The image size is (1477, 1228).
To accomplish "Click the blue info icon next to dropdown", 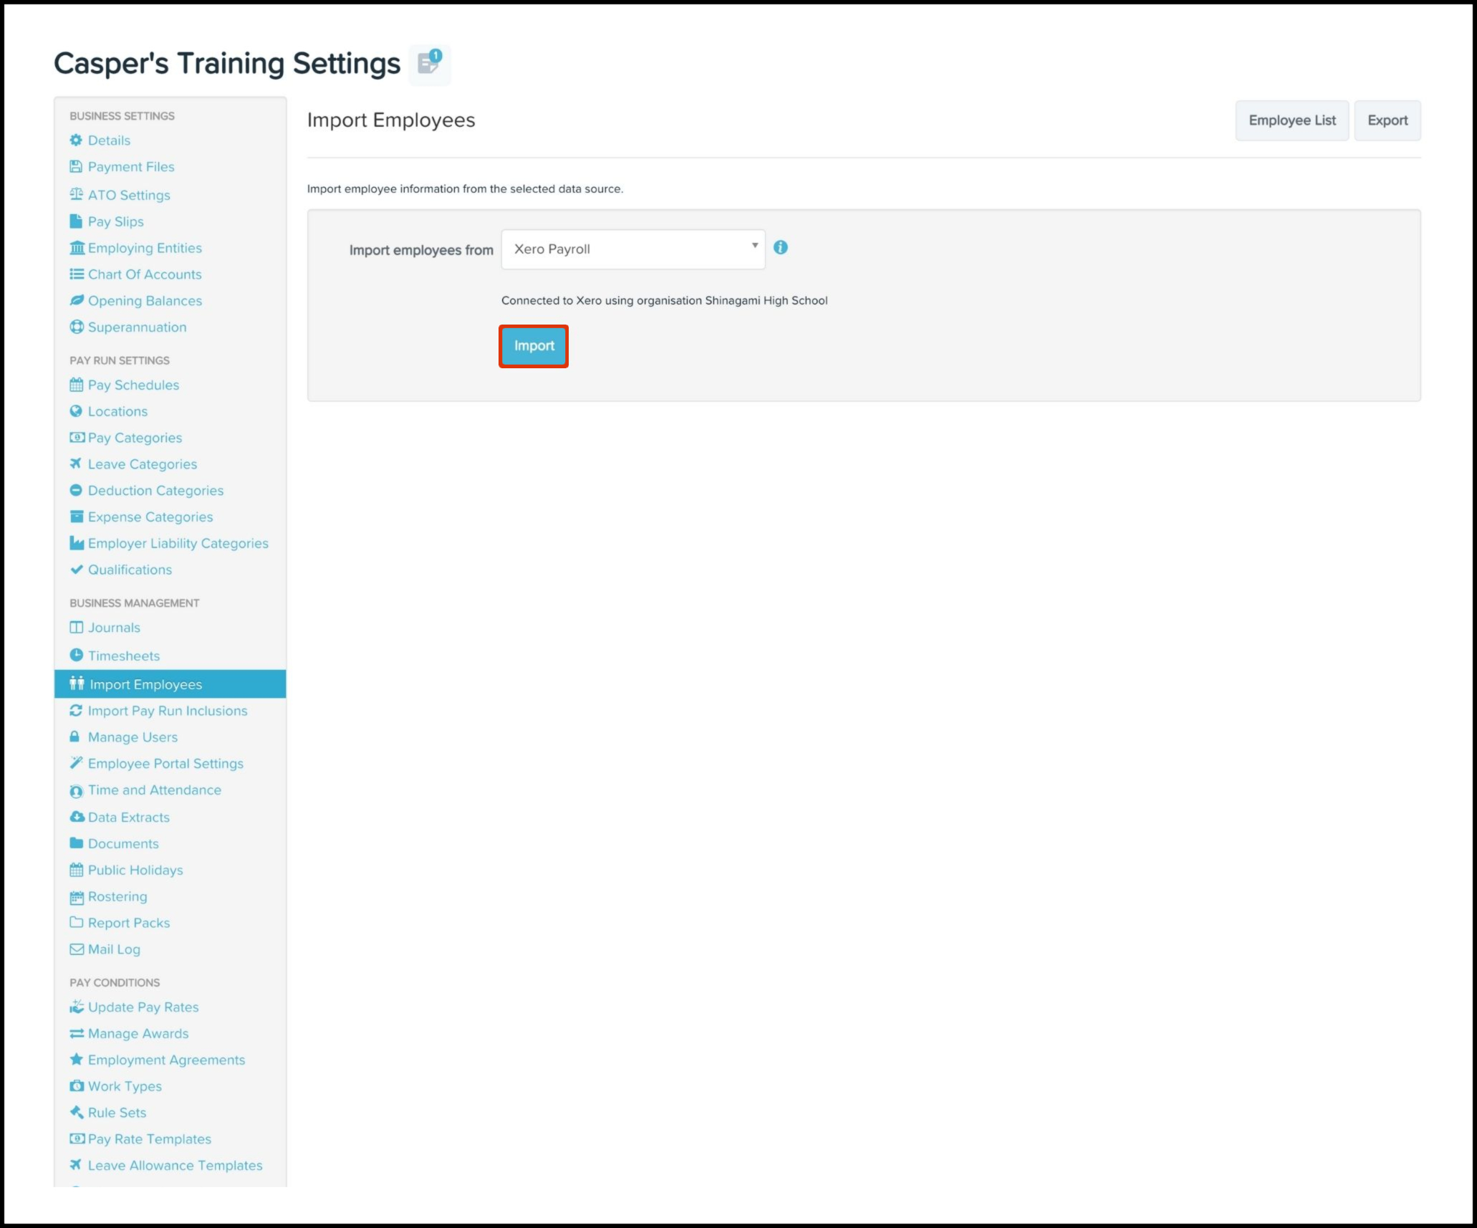I will (781, 248).
